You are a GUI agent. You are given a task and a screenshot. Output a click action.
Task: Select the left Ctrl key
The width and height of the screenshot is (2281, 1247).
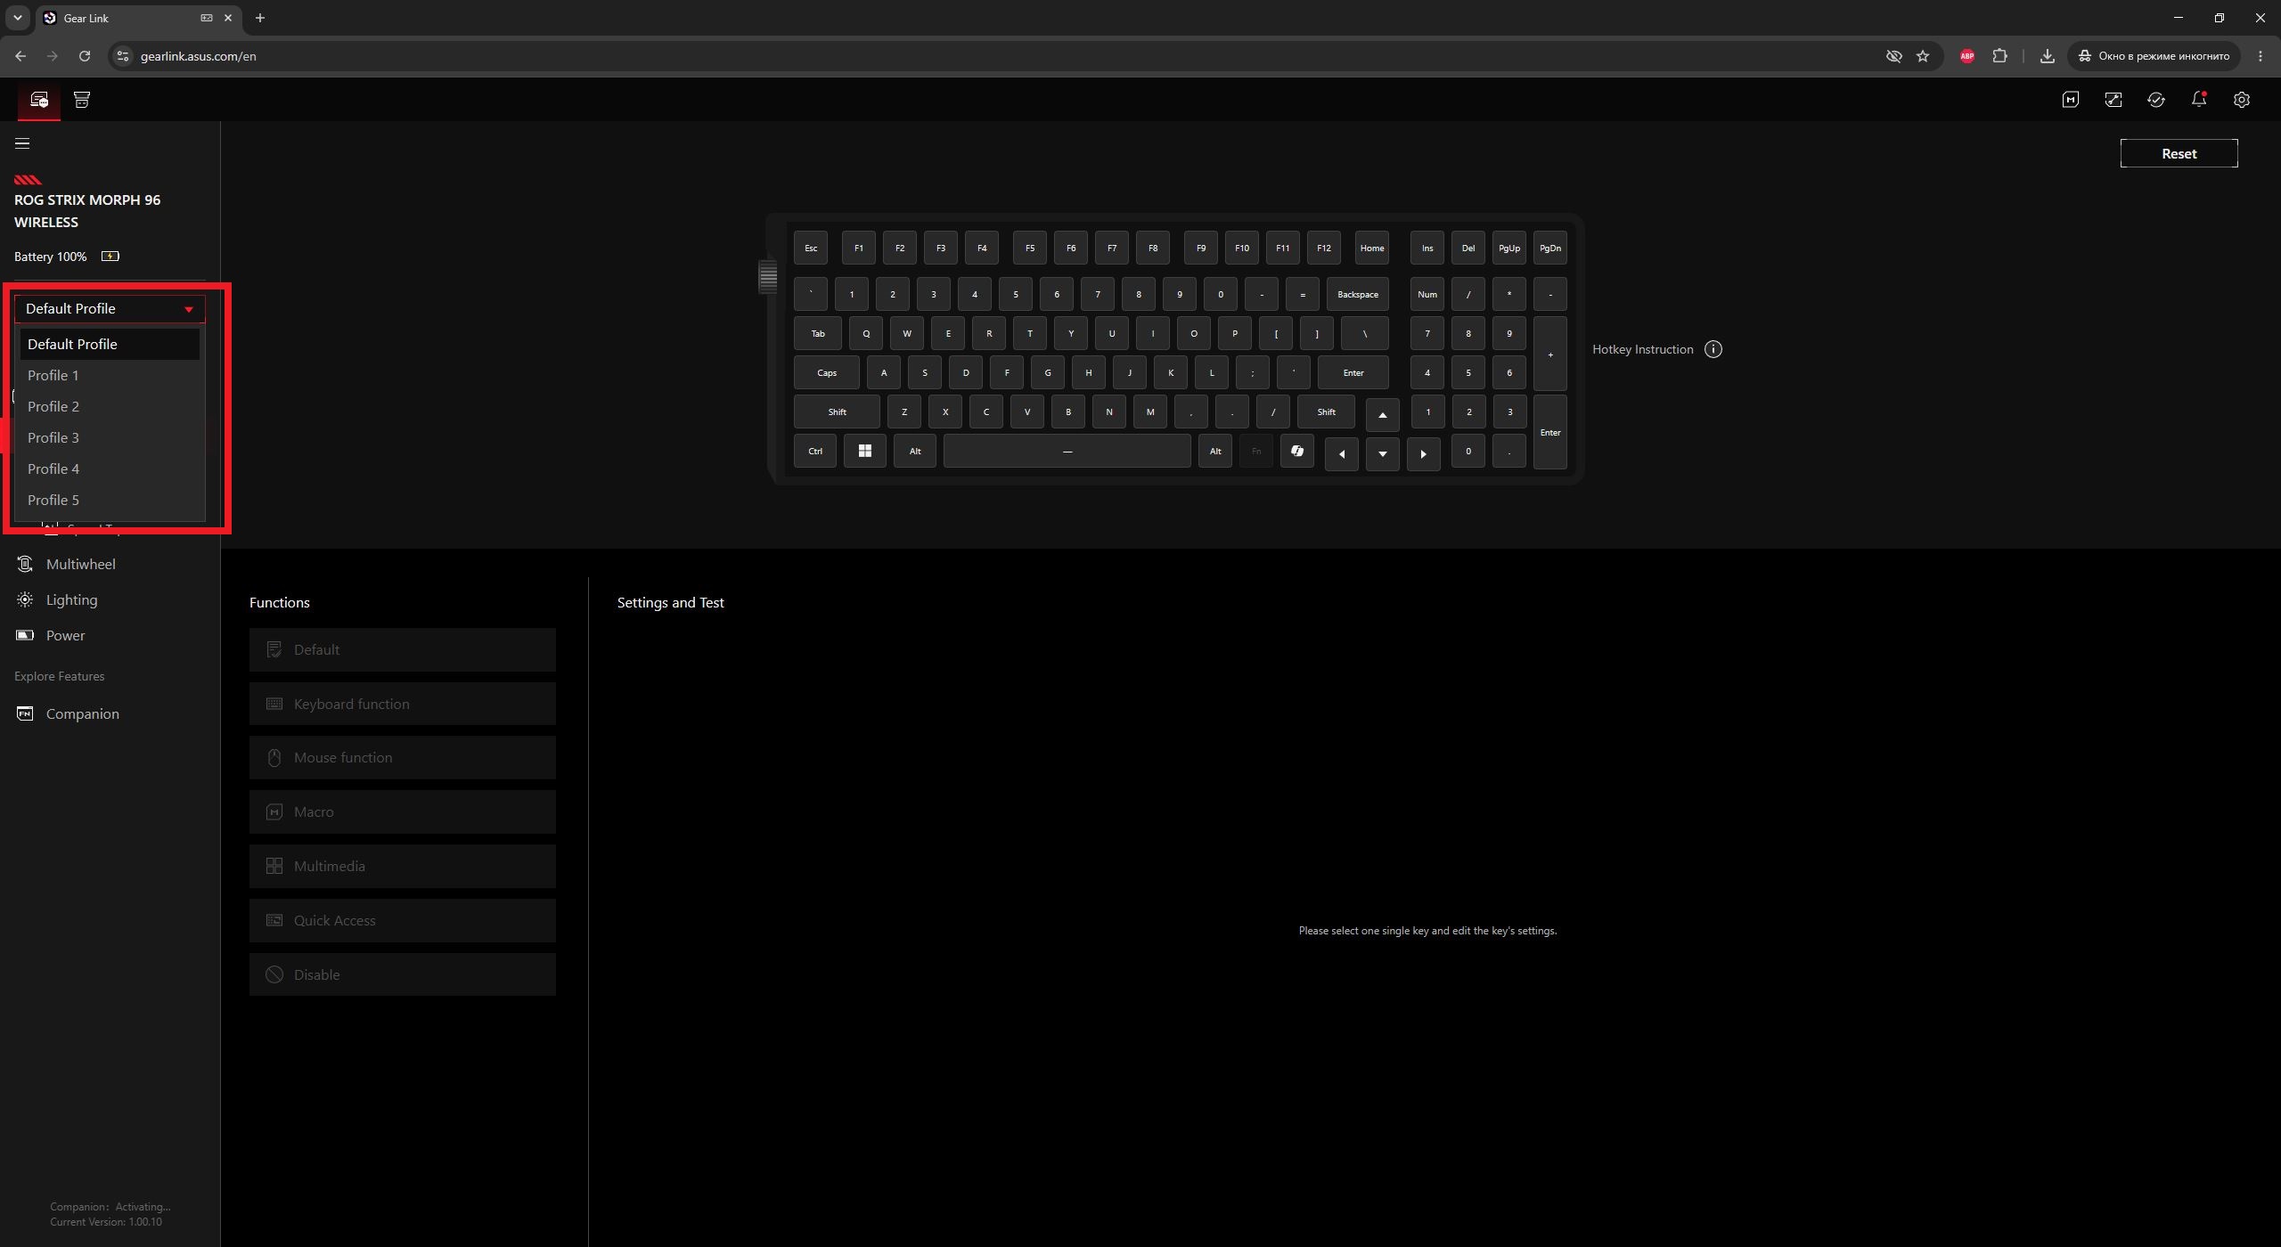click(x=815, y=451)
